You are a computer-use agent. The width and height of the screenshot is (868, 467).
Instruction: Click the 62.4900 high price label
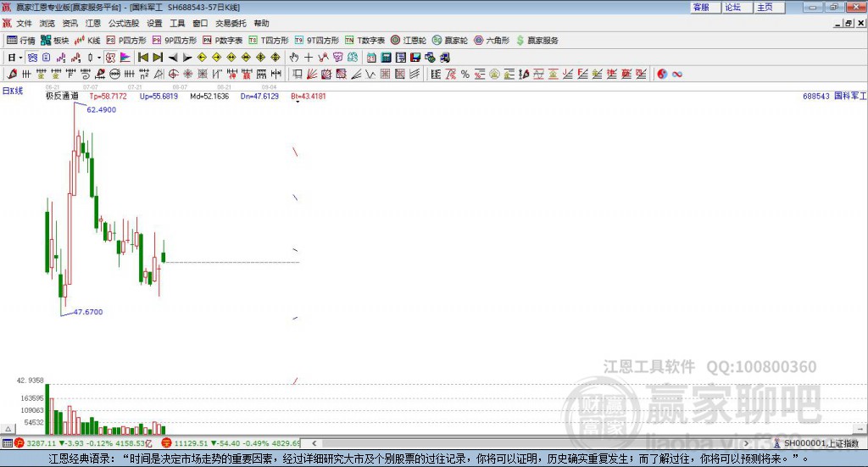coord(102,109)
